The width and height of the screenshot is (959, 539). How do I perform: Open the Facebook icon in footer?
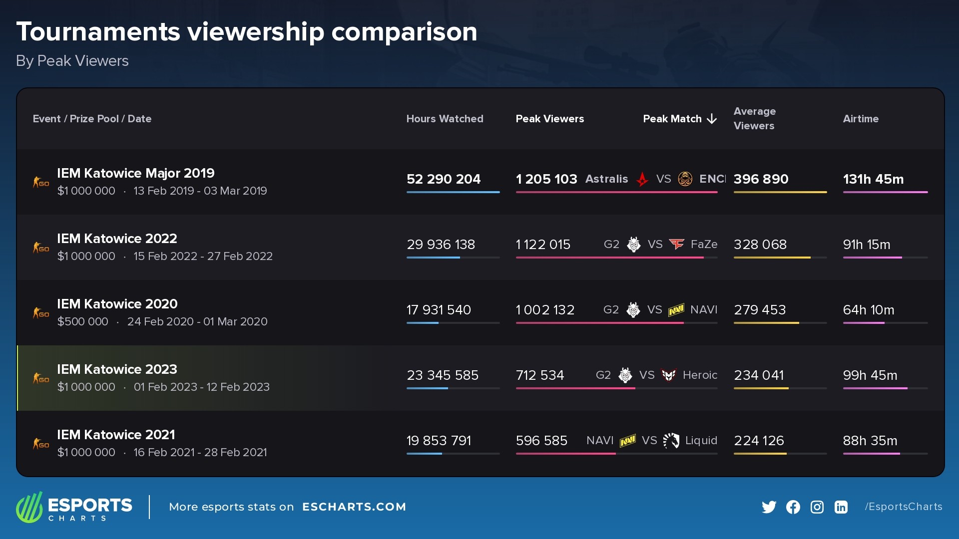pyautogui.click(x=793, y=507)
